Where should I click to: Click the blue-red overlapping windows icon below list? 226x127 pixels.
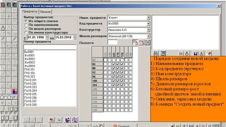75,120
